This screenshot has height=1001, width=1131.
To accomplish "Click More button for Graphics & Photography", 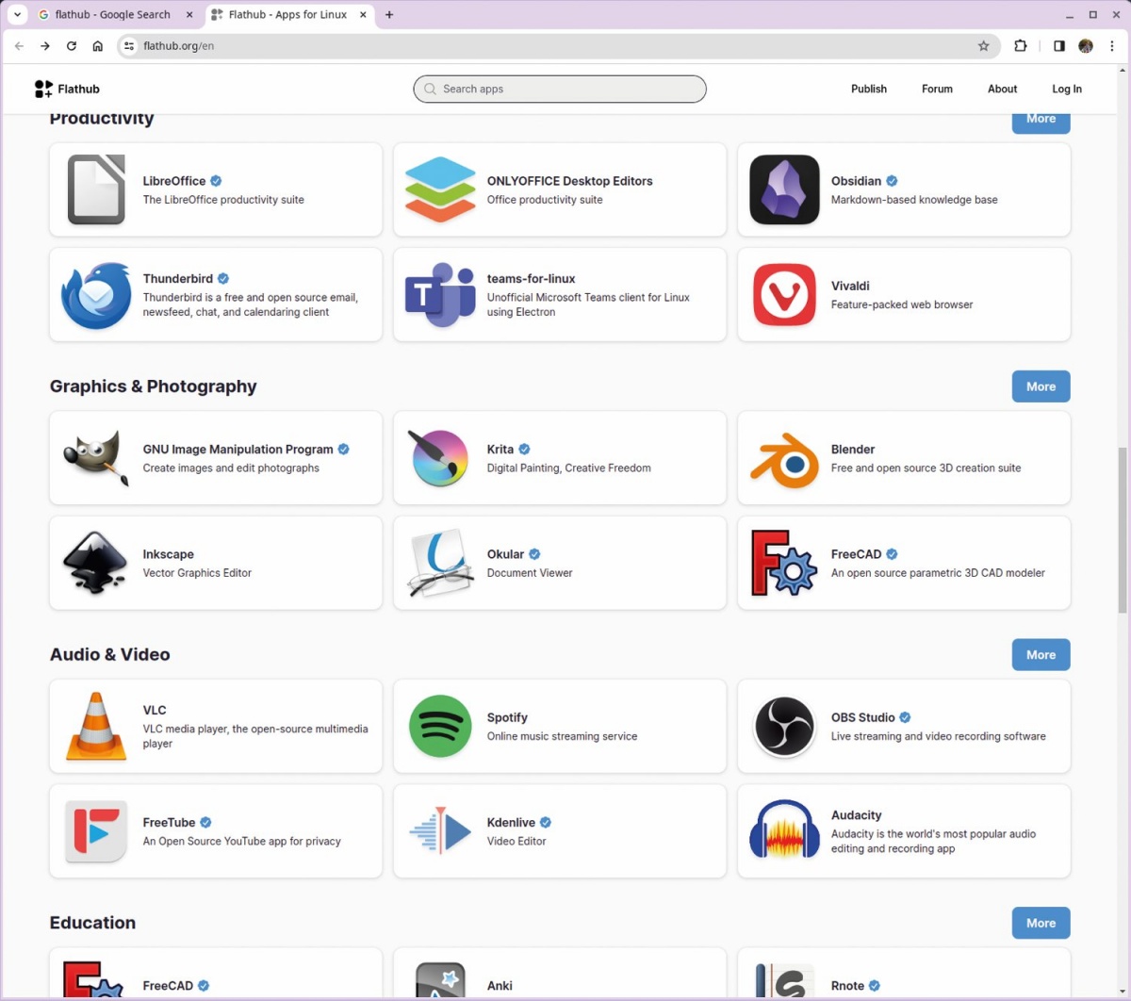I will 1041,386.
